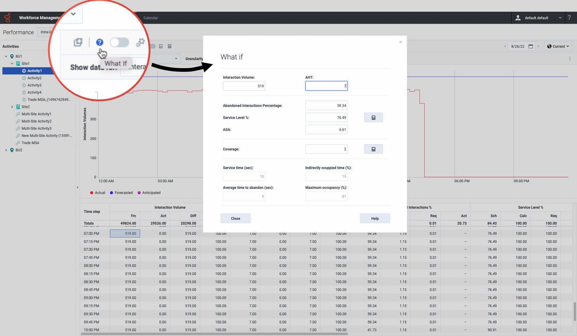Click the What If question mark icon

99,42
